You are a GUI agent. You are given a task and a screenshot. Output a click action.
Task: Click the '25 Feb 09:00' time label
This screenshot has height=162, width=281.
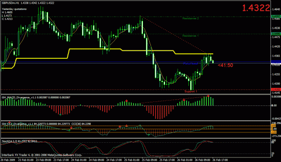tap(150, 160)
